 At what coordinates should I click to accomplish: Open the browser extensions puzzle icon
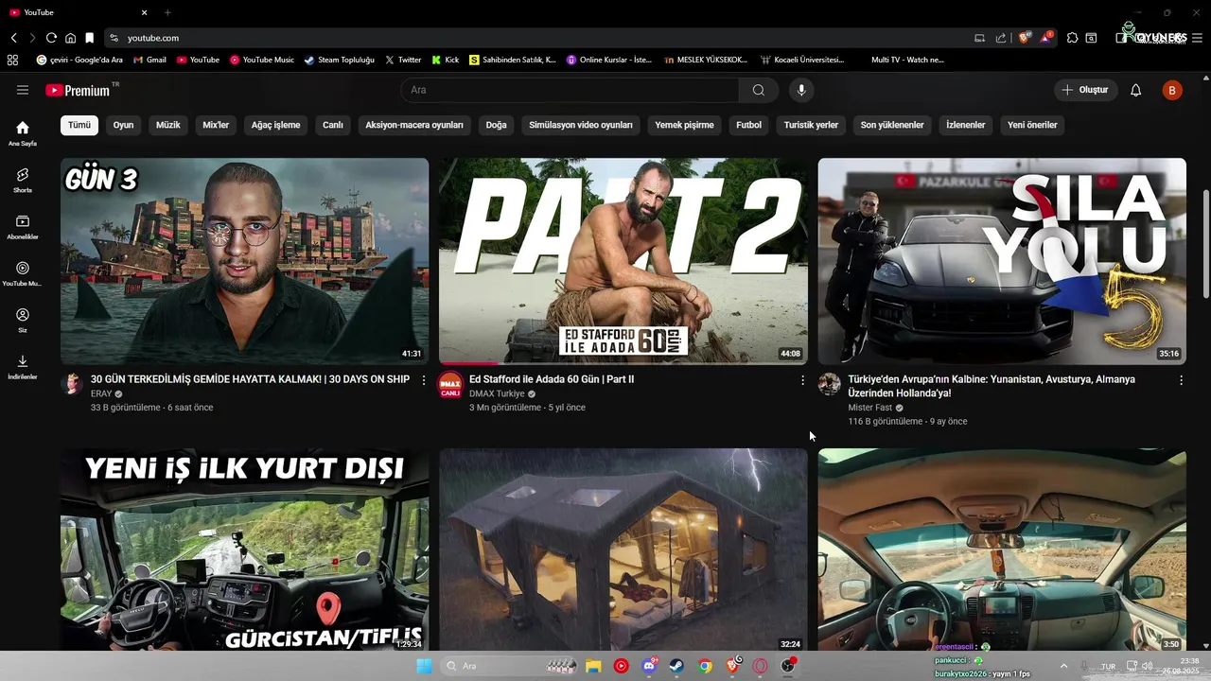pos(1072,38)
